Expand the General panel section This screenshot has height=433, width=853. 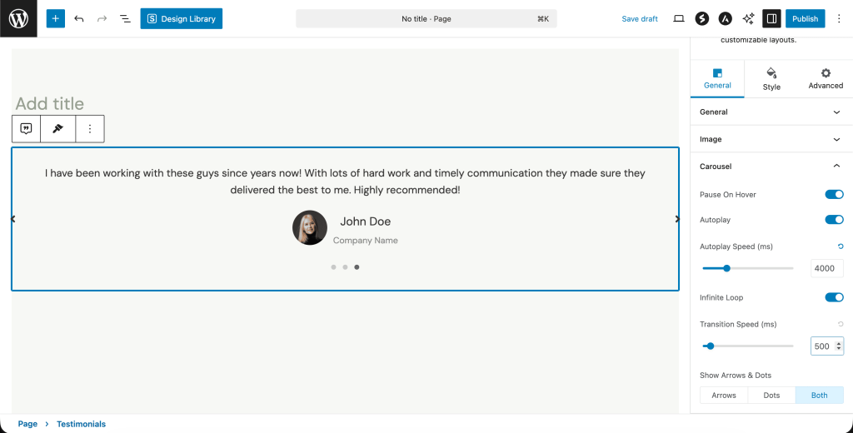coord(771,112)
